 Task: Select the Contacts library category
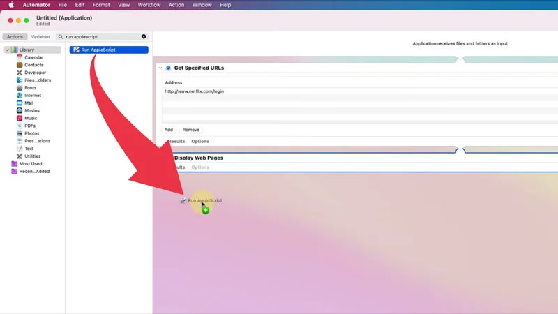pos(33,65)
